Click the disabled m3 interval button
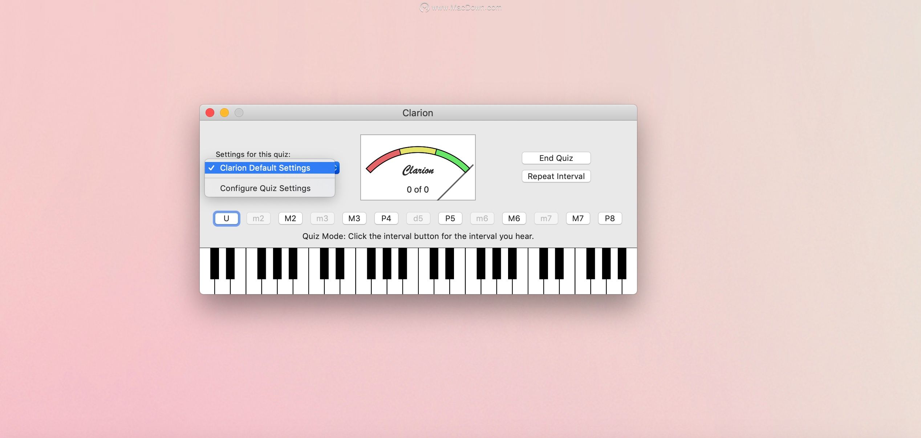Screen dimensions: 921x438 322,218
